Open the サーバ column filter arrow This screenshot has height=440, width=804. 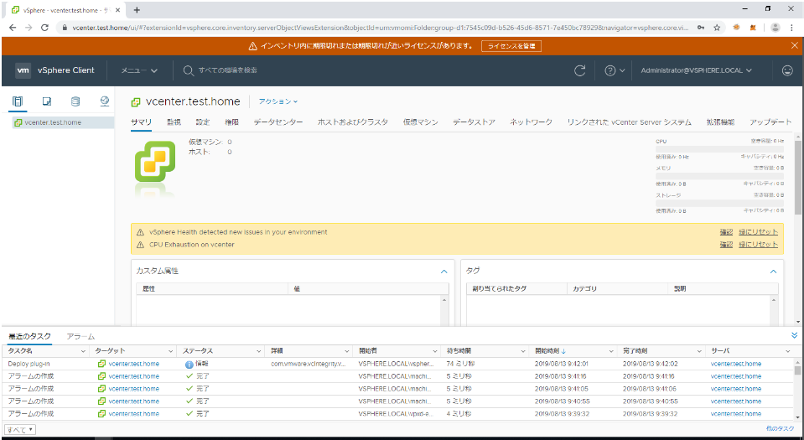point(788,351)
